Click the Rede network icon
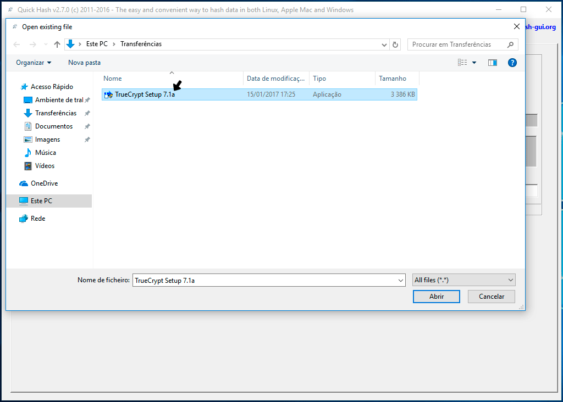This screenshot has height=402, width=563. 24,219
